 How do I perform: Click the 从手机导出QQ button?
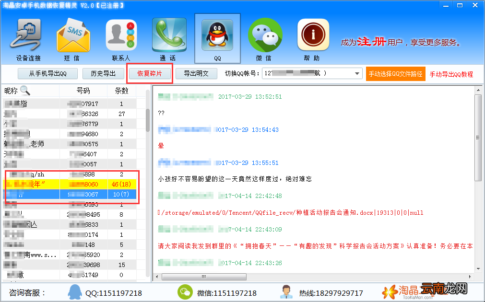tap(47, 73)
